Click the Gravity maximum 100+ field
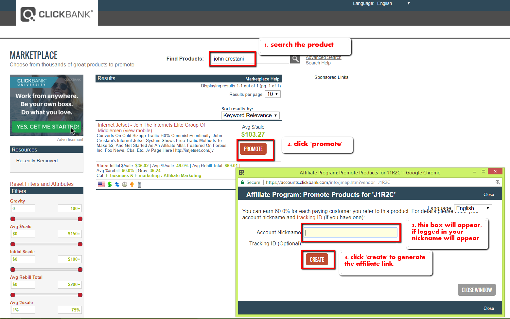This screenshot has width=510, height=319. point(70,208)
